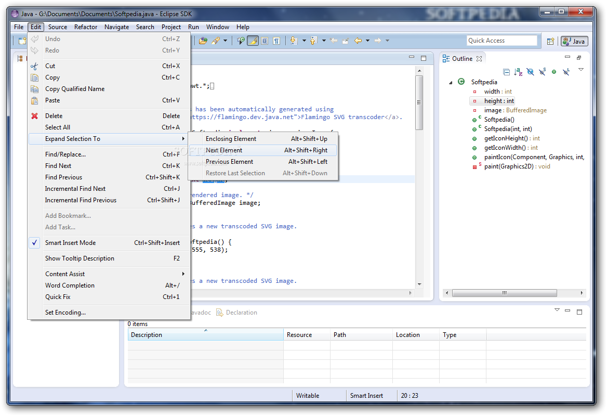
Task: Open the Outline View Menu triangle
Action: coord(580,70)
